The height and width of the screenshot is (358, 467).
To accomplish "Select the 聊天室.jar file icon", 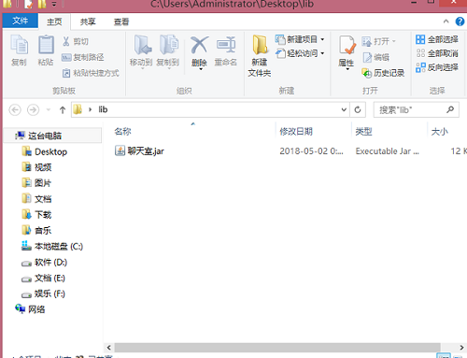I will (120, 150).
